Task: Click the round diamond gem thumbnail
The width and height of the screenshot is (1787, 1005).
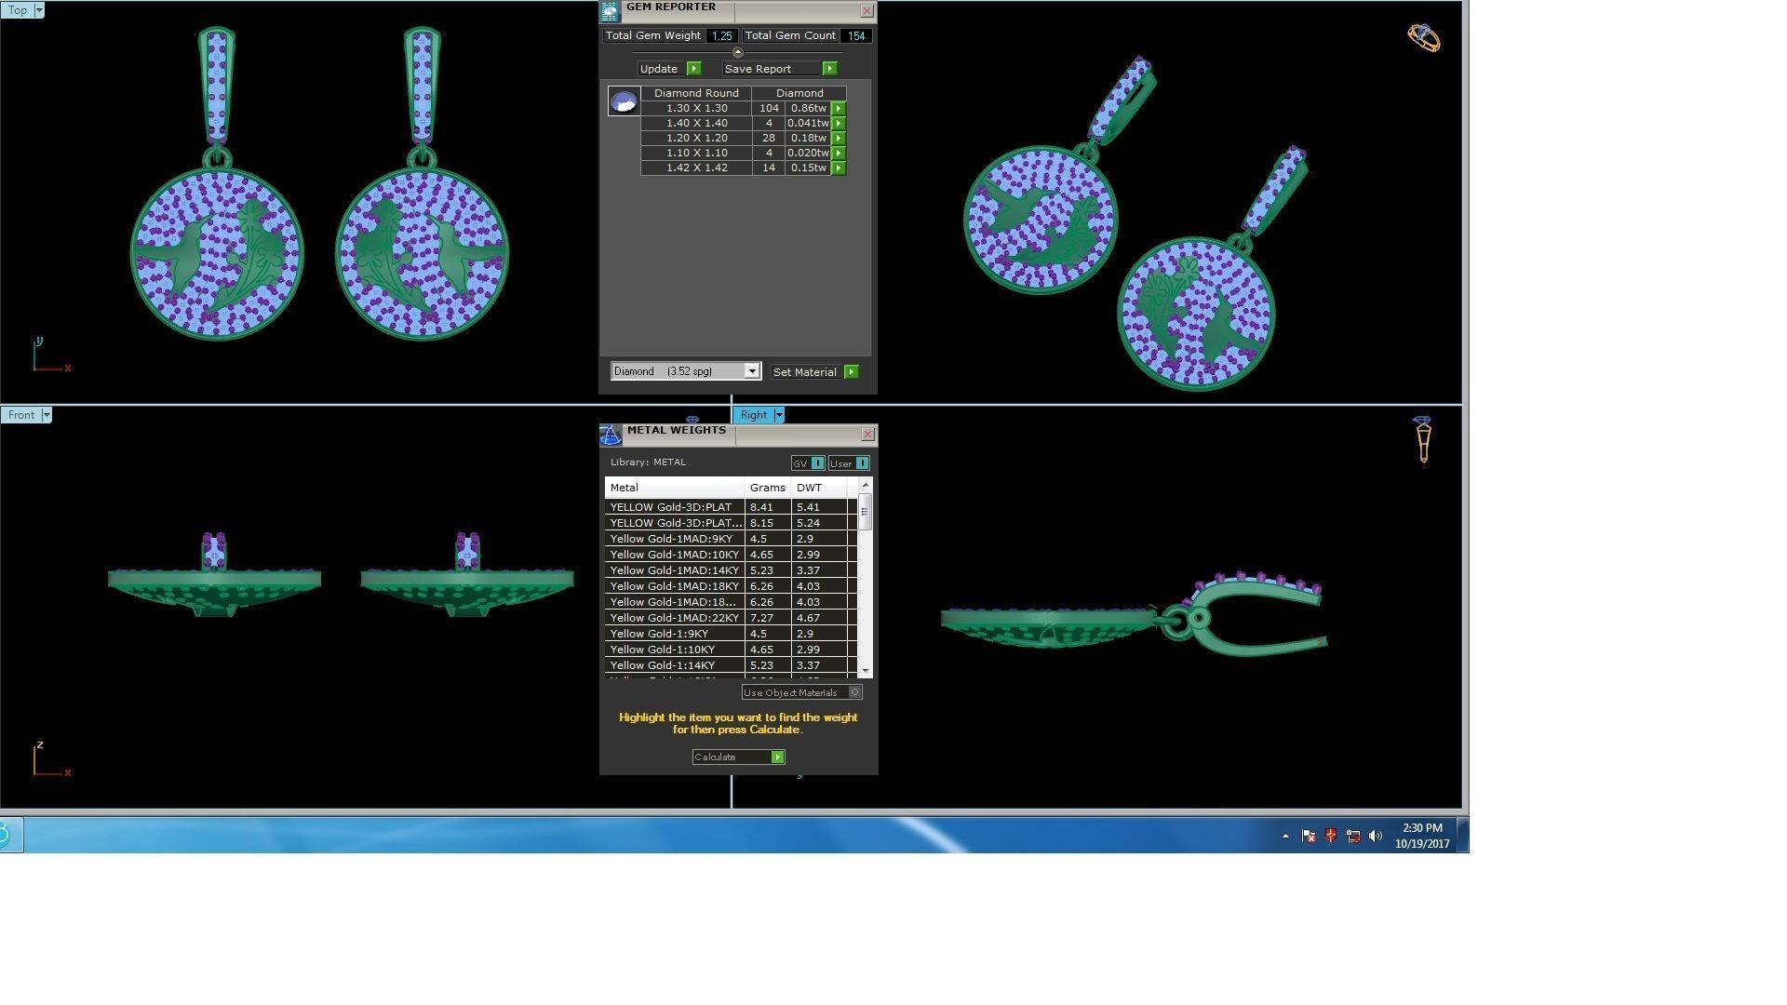Action: click(624, 100)
